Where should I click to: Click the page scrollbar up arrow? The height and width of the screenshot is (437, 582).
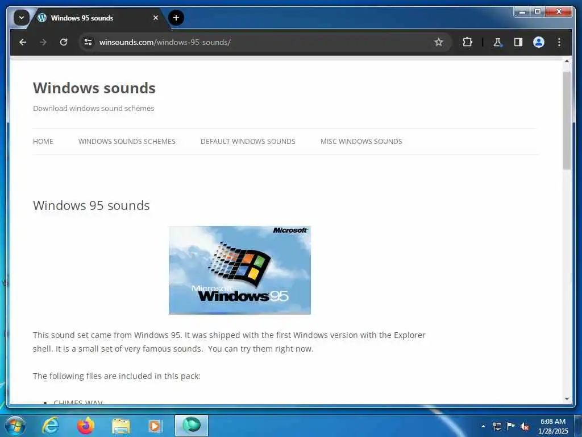(x=567, y=61)
